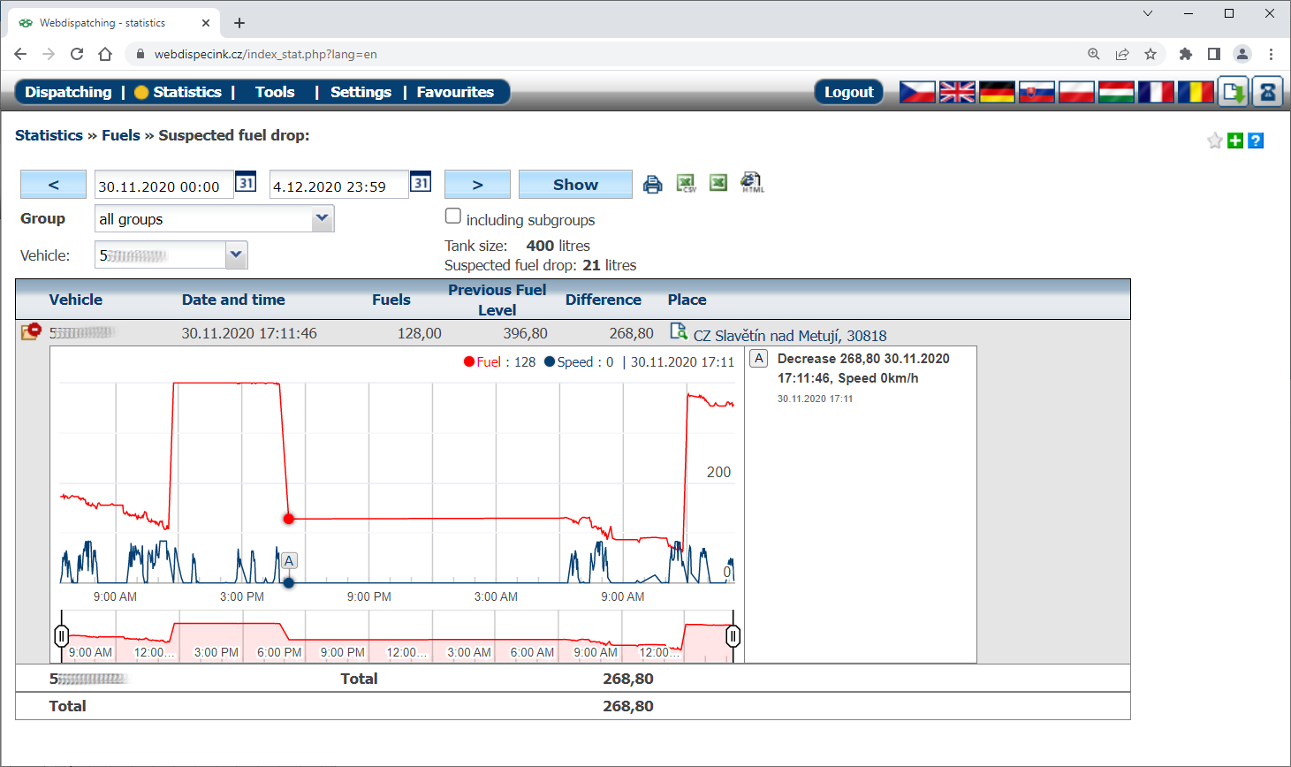Screen dimensions: 1291x767
Task: Toggle the grey favourite star
Action: 1215,140
